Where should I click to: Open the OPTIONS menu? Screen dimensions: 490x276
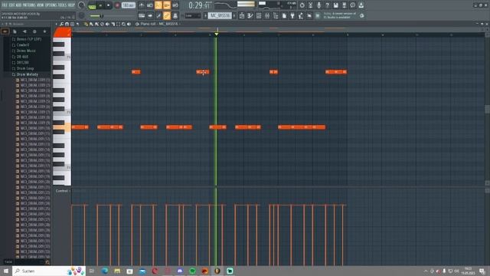point(51,5)
